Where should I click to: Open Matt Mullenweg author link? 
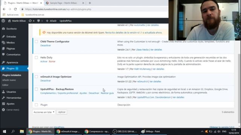[x=142, y=69]
